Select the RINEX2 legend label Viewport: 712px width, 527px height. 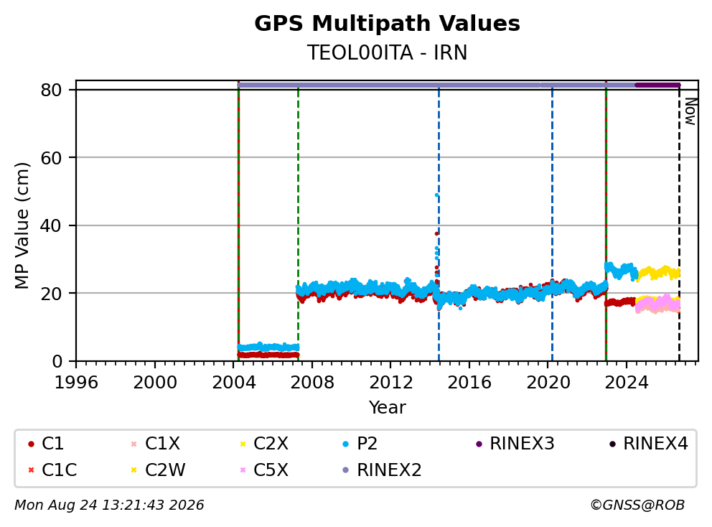point(389,470)
